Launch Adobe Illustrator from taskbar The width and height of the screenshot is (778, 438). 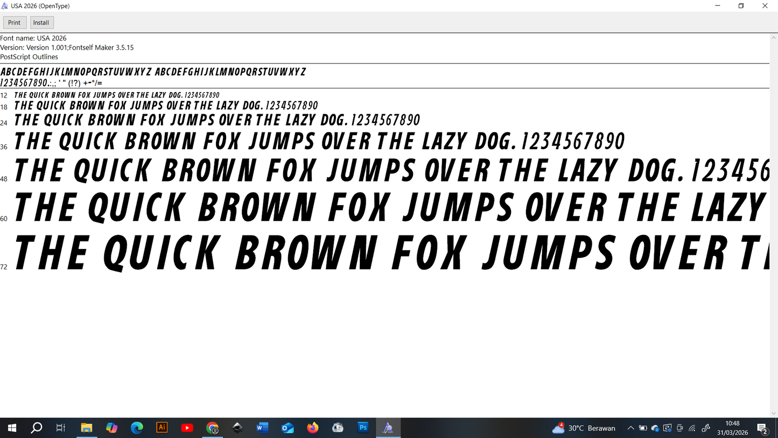click(162, 428)
